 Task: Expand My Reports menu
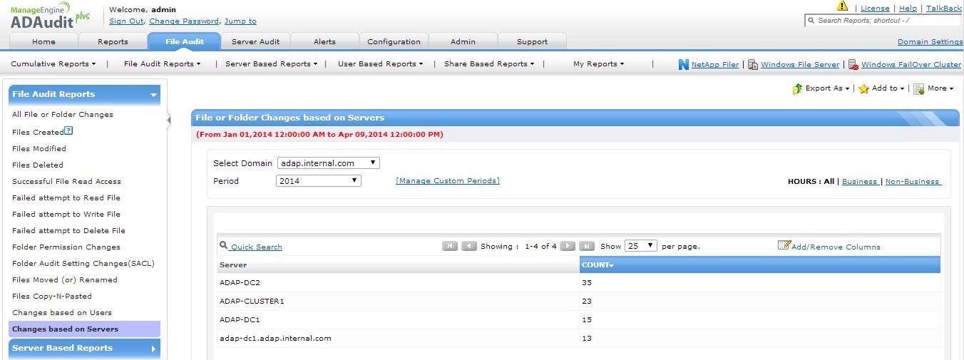(598, 64)
